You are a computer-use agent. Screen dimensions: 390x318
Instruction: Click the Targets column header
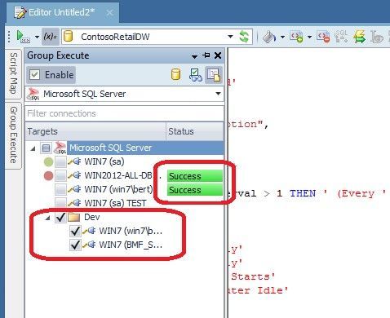95,131
